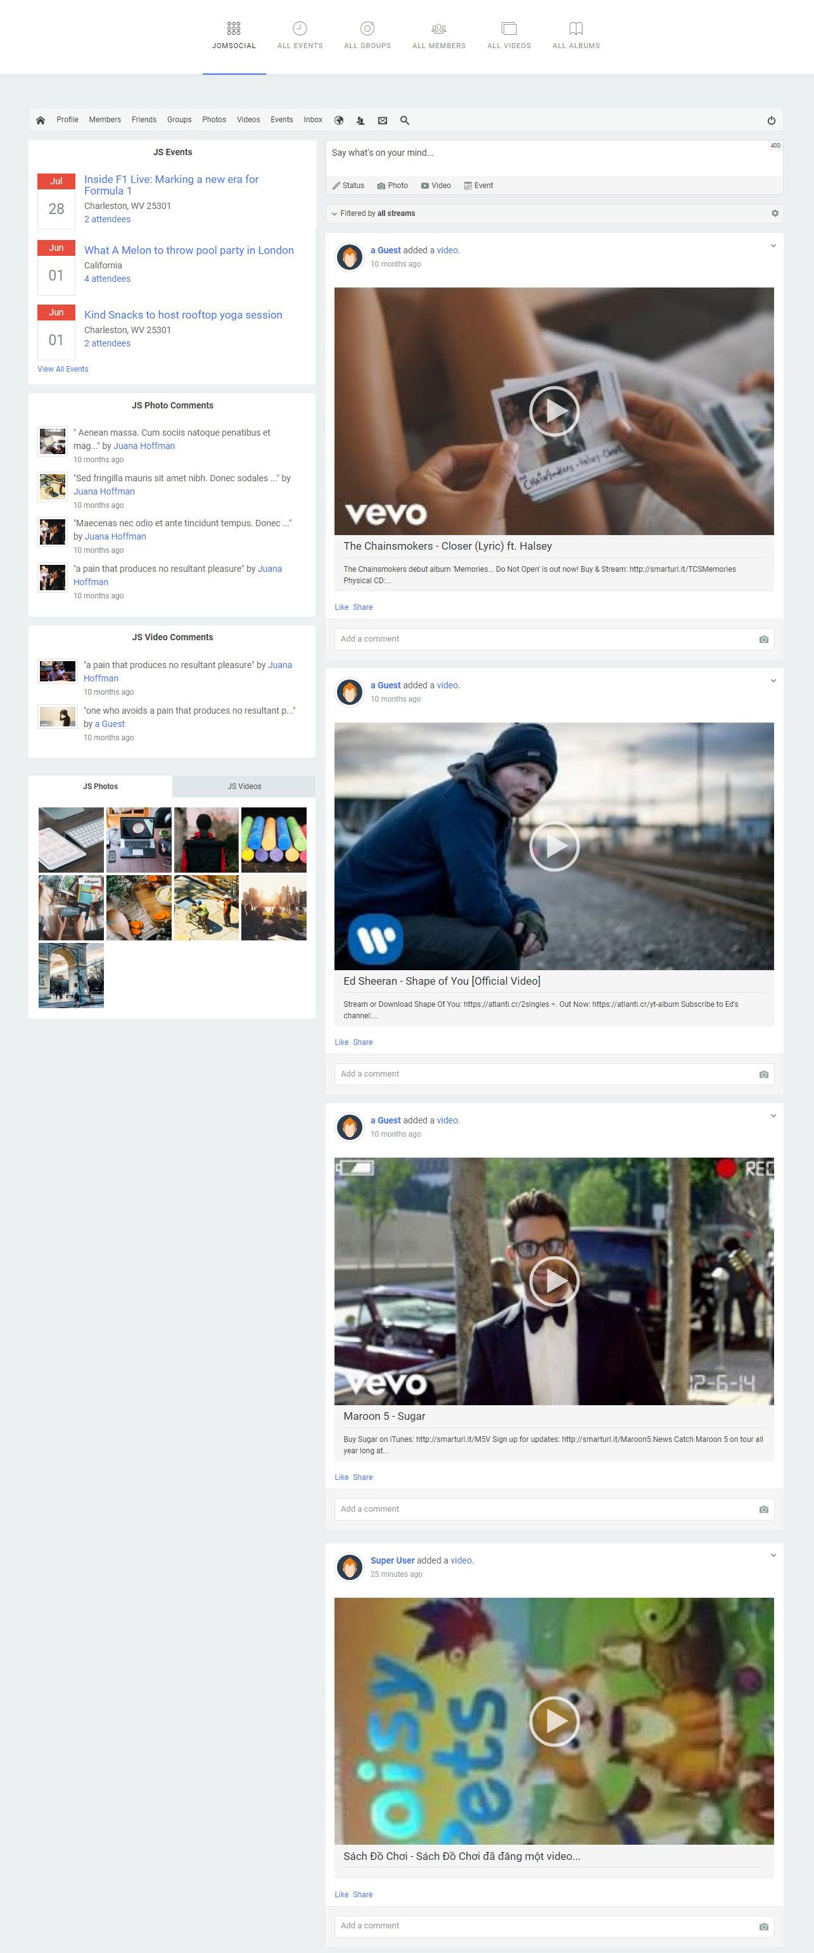Open Kind Snacks rooftop yoga event

(183, 315)
